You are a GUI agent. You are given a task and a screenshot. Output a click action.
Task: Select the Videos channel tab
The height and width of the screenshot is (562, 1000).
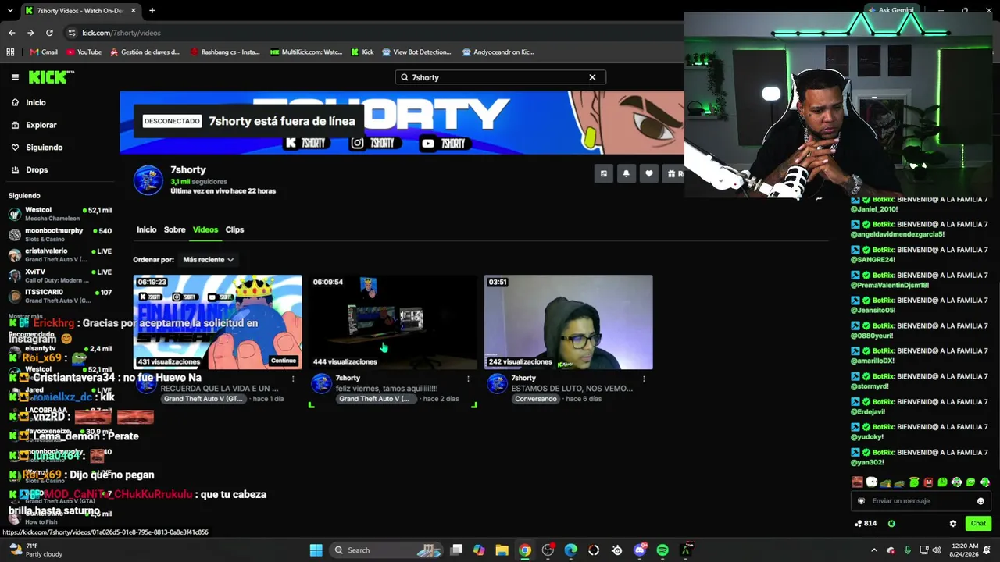[x=205, y=229]
